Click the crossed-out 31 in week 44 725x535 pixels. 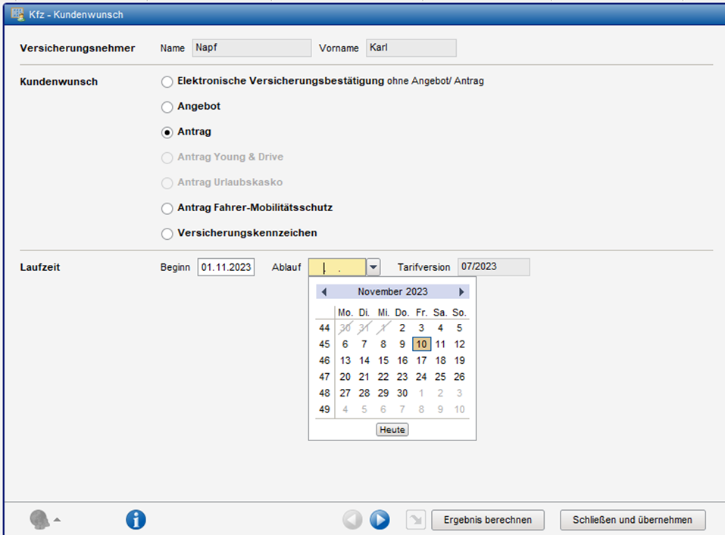[x=364, y=328]
